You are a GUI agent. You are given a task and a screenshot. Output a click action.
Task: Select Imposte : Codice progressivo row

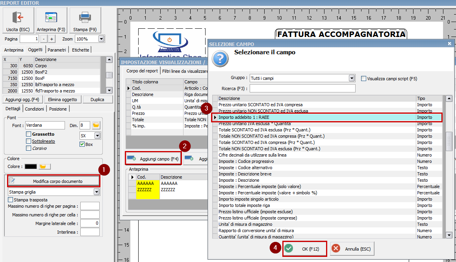[x=327, y=161]
